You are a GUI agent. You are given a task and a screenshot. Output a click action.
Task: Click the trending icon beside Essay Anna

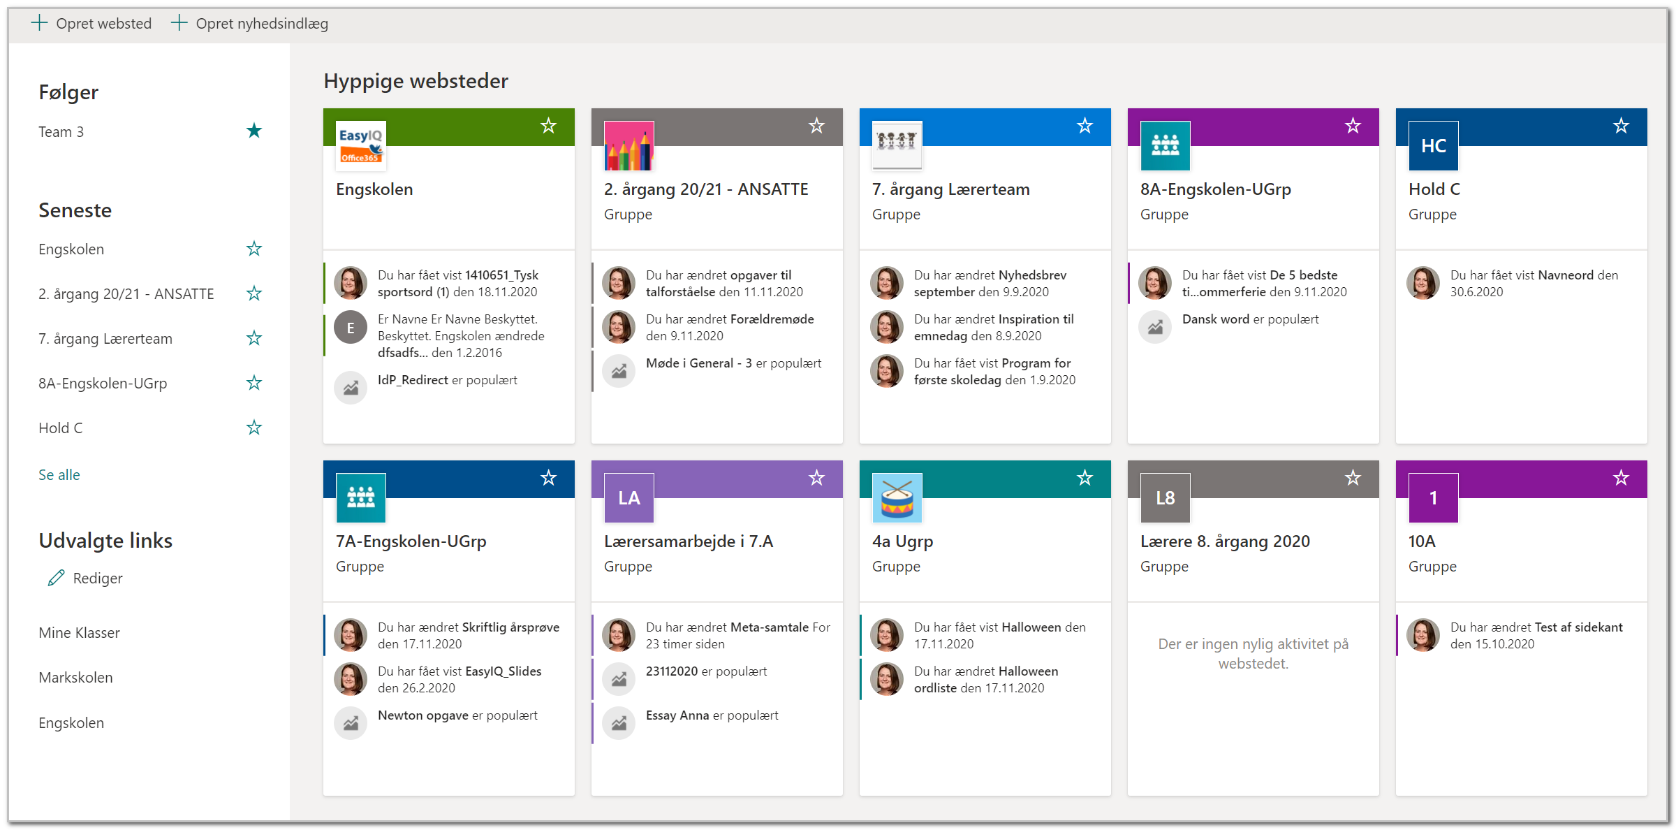(x=619, y=723)
